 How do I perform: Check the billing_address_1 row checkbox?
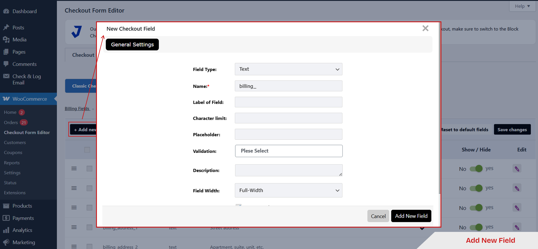coord(89,227)
